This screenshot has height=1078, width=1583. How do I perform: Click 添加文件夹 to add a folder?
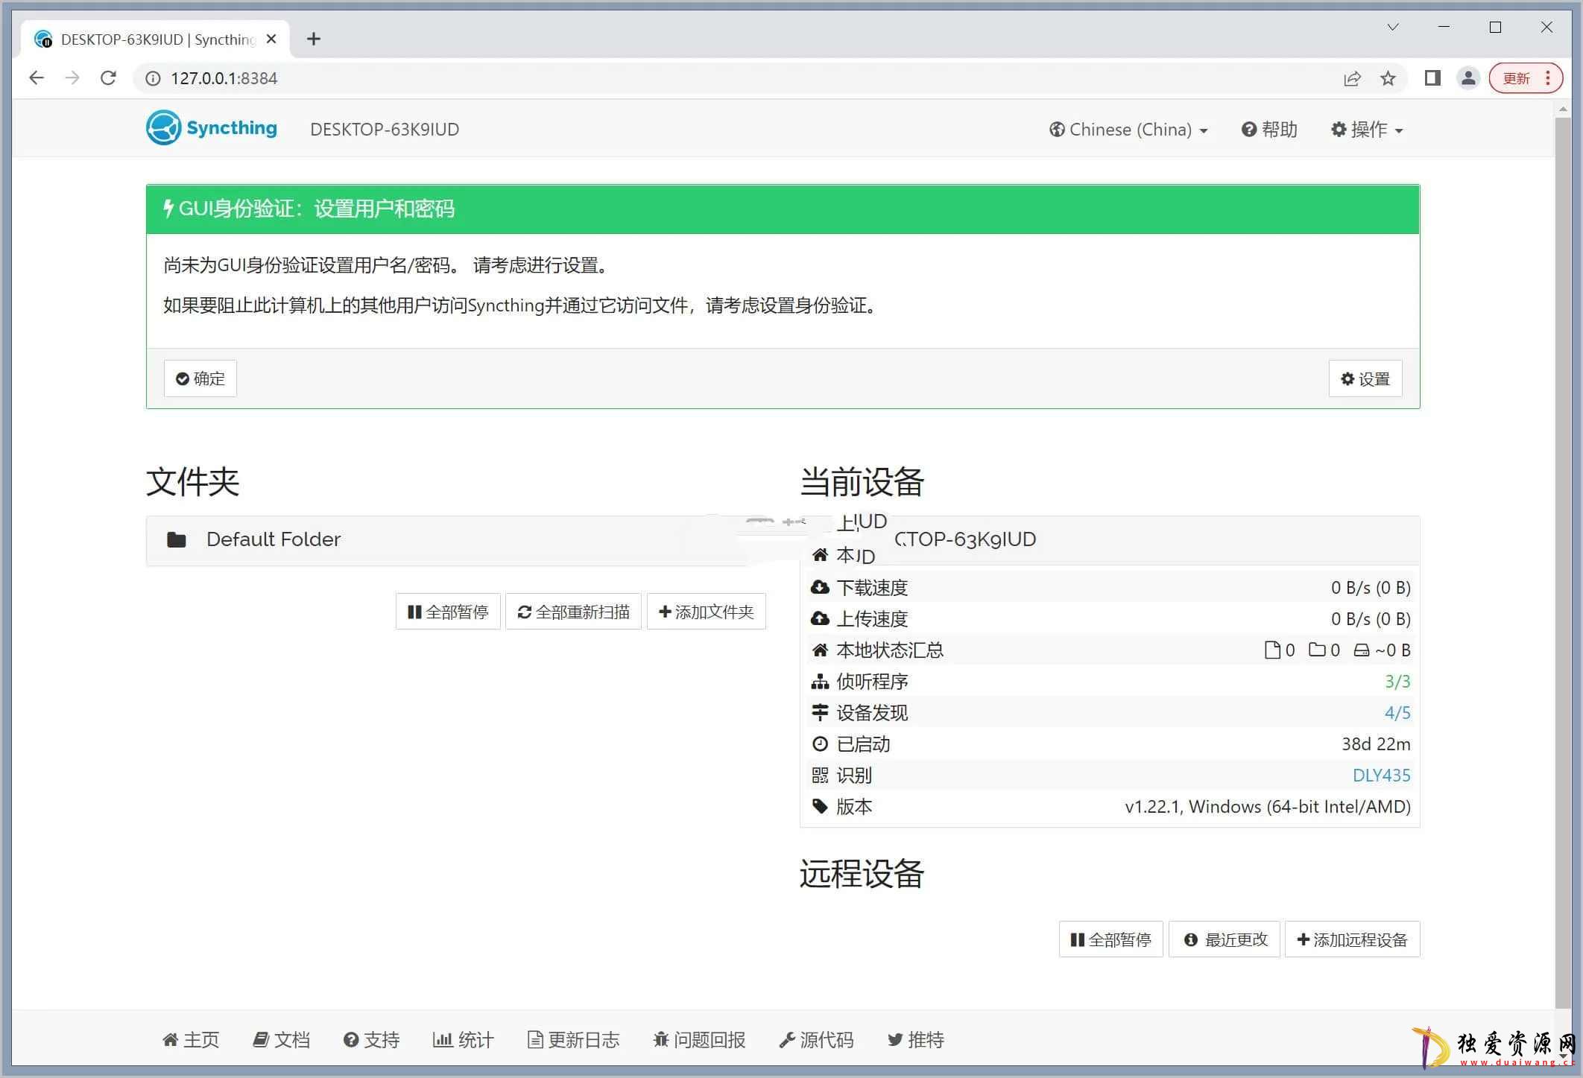pos(707,612)
